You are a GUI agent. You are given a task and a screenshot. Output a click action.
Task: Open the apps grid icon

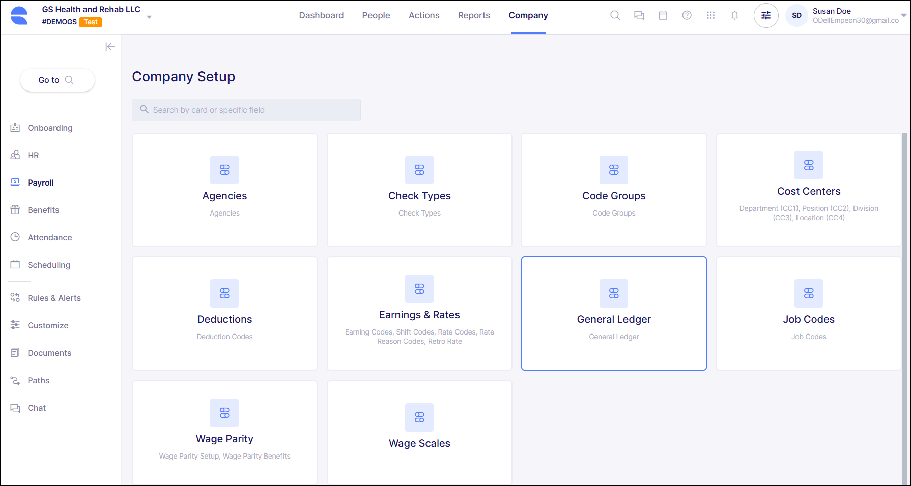tap(710, 15)
